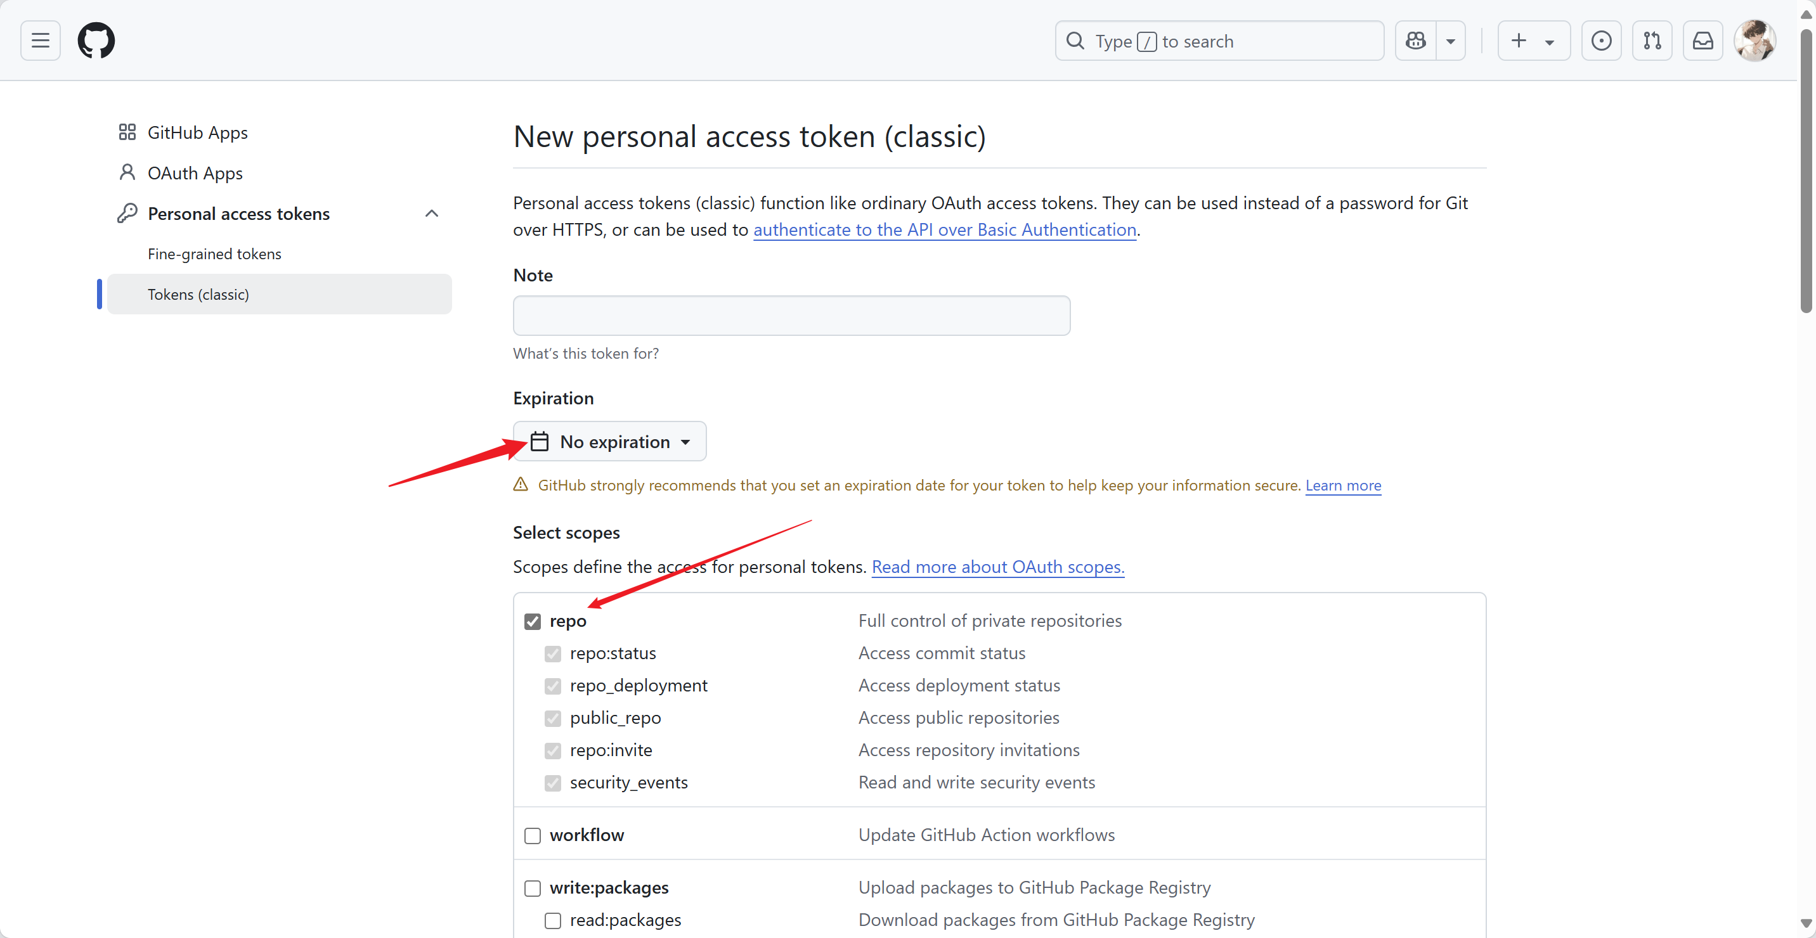Screen dimensions: 1816x938
Task: Go to GitHub homepage via Octocat logo
Action: (96, 41)
